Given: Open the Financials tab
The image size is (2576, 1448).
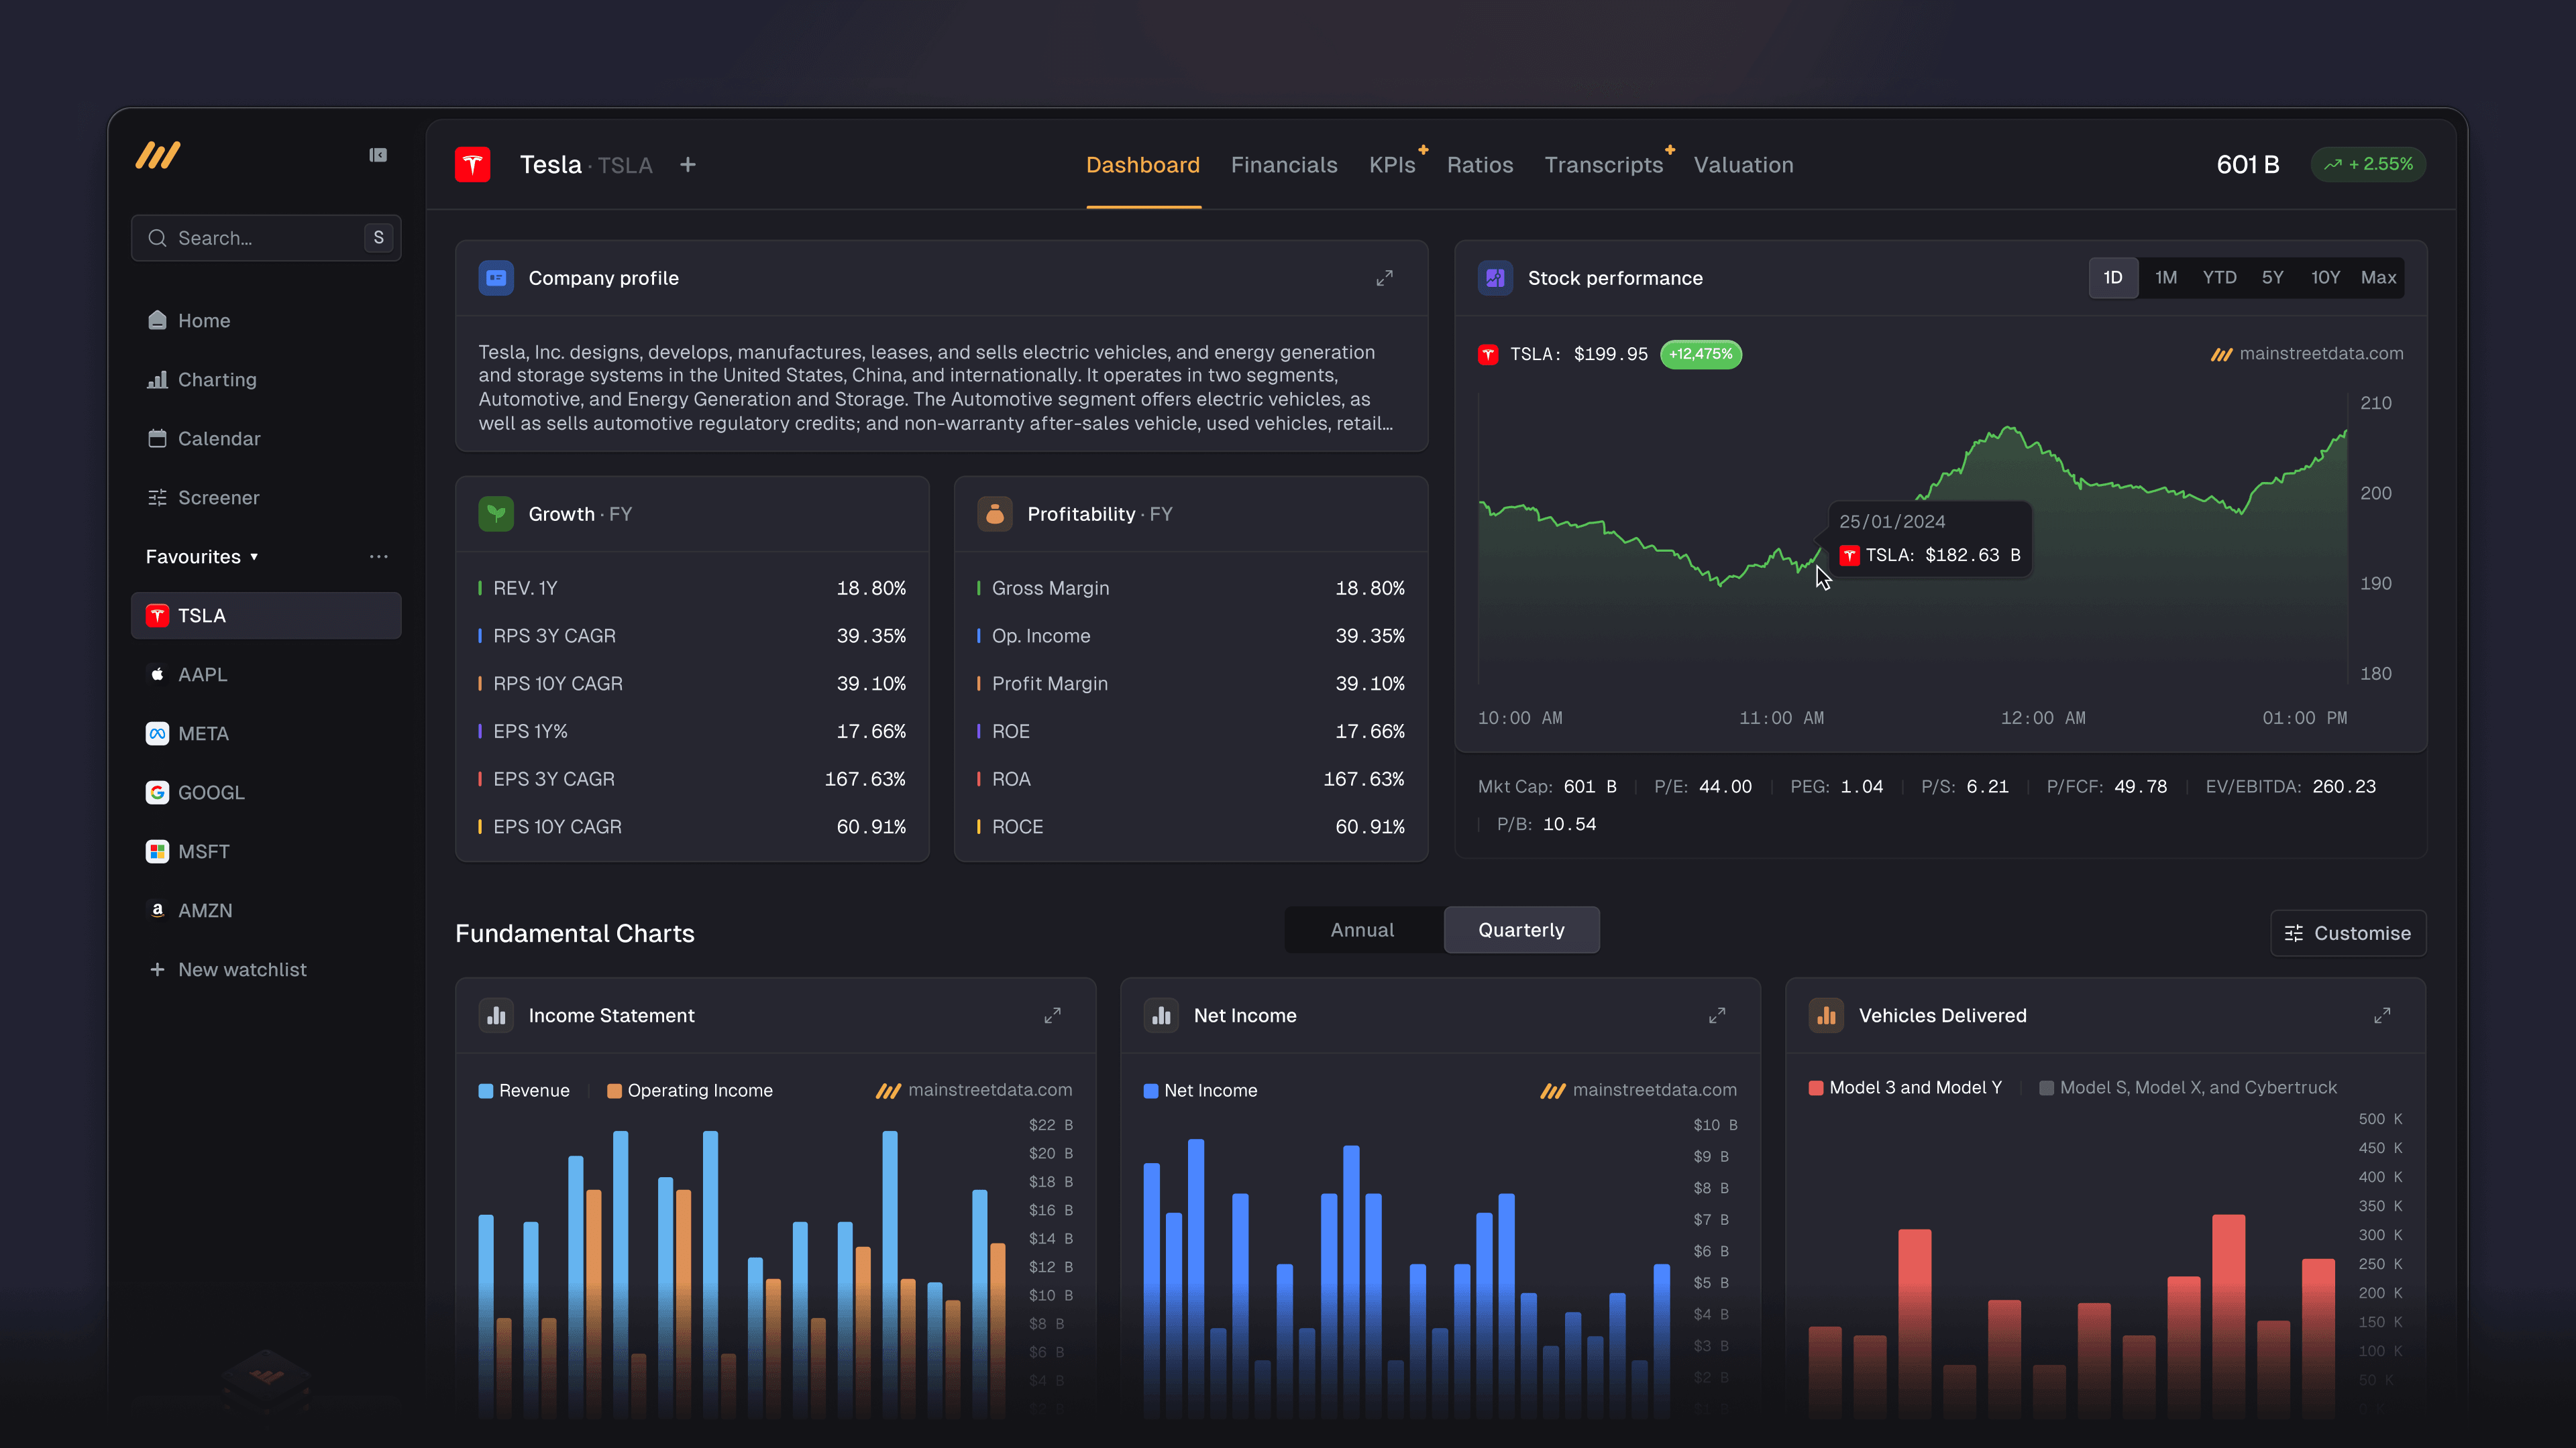Looking at the screenshot, I should click(x=1284, y=165).
